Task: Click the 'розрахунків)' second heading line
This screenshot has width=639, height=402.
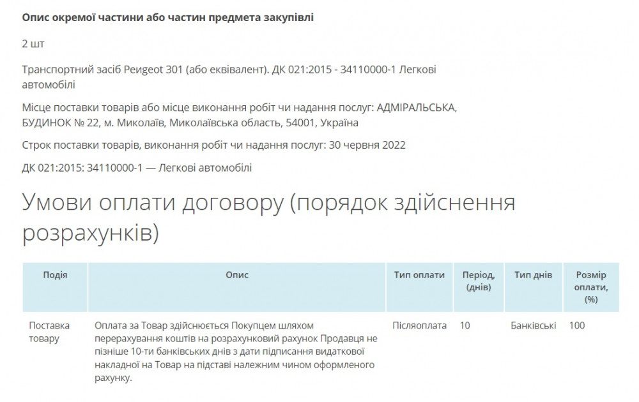Action: click(89, 234)
